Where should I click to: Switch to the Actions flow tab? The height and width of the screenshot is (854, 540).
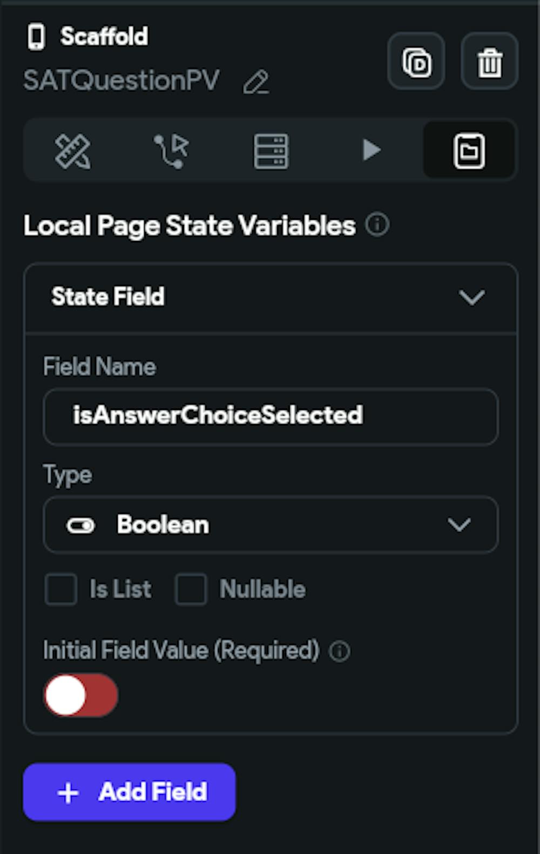[x=172, y=151]
